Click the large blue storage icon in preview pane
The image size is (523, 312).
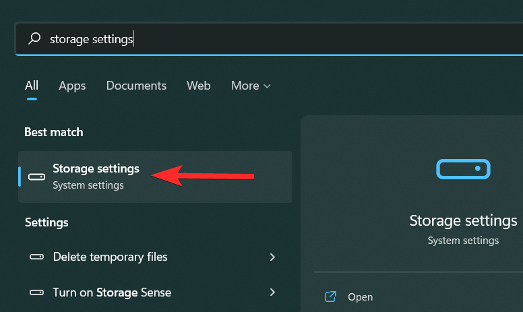point(463,168)
